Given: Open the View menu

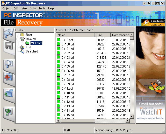Looking at the screenshot, I should pyautogui.click(x=24, y=8).
